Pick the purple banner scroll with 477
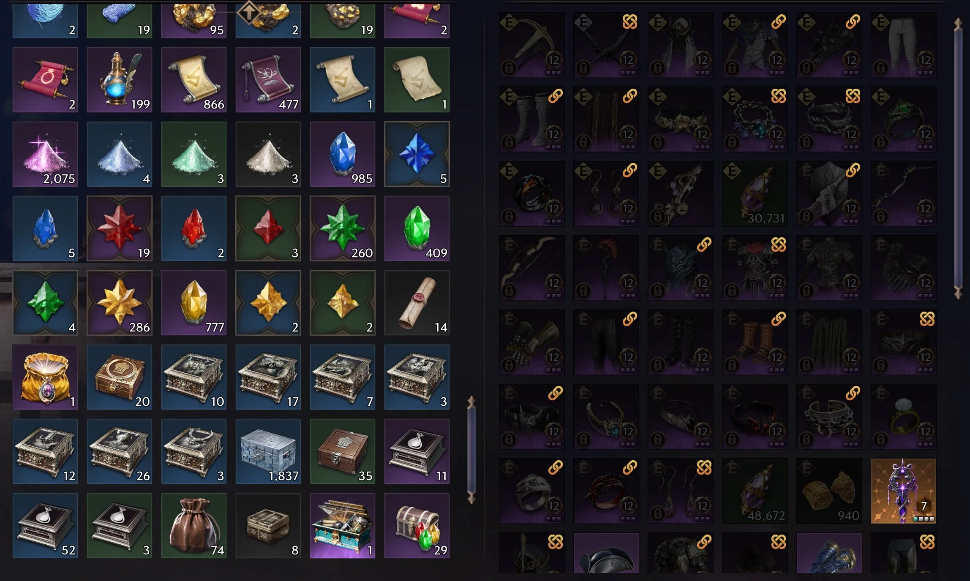This screenshot has height=581, width=970. click(x=268, y=80)
